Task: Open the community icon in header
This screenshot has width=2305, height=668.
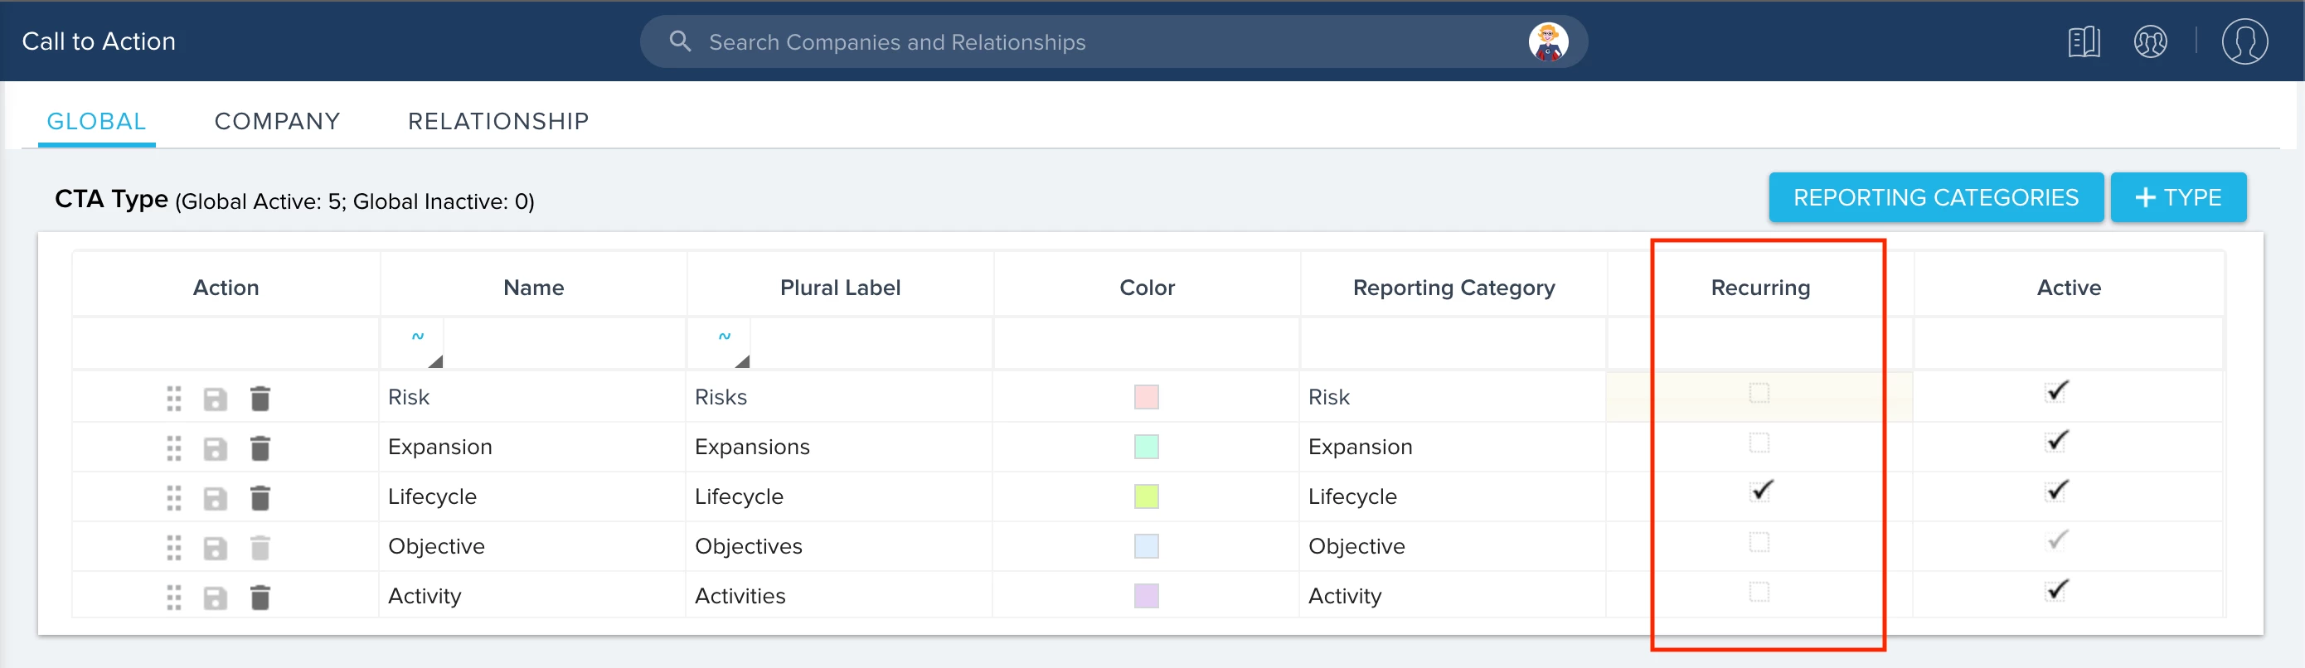Action: click(x=2150, y=41)
